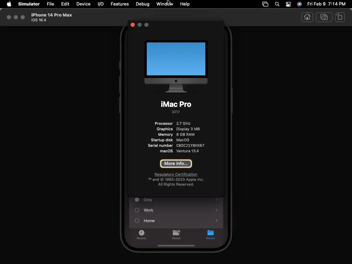Image resolution: width=352 pixels, height=264 pixels.
Task: Open the Edit menu
Action: 65,4
